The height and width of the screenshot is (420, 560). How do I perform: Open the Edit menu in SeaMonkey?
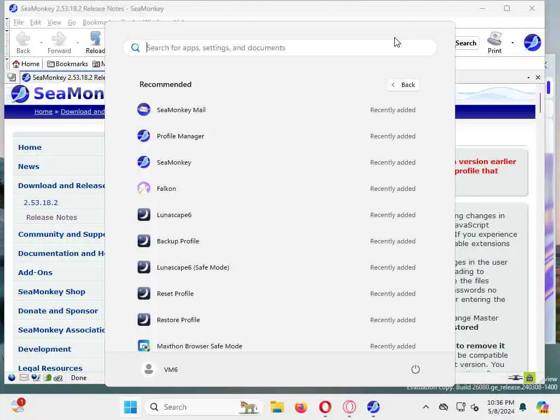pyautogui.click(x=36, y=22)
